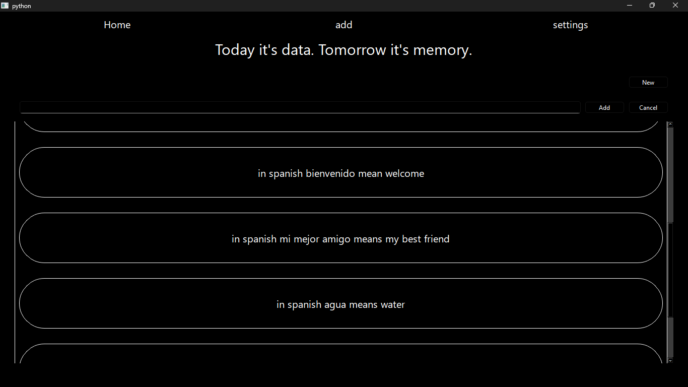Select the mi mejor amigo card
This screenshot has height=387, width=688.
341,238
